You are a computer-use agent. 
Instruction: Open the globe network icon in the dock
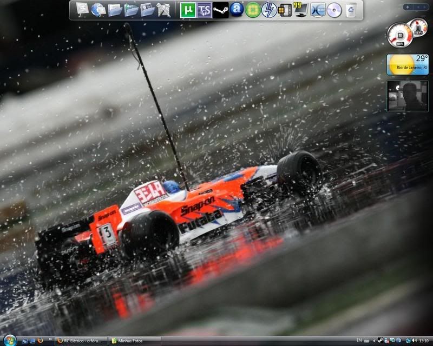pyautogui.click(x=99, y=10)
